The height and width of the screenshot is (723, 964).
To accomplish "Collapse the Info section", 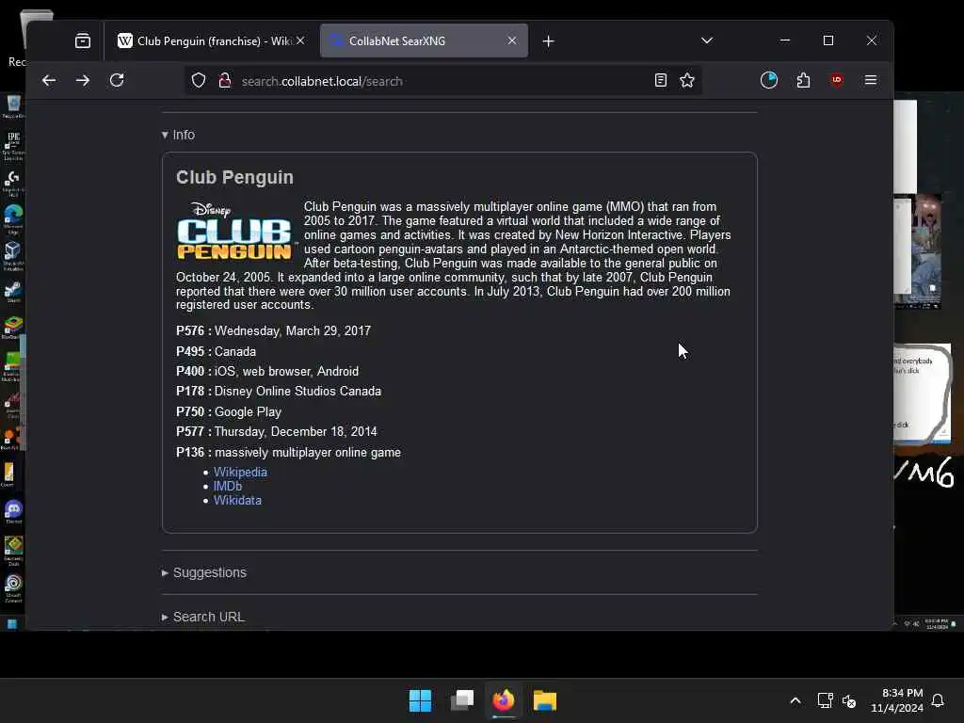I will [178, 135].
